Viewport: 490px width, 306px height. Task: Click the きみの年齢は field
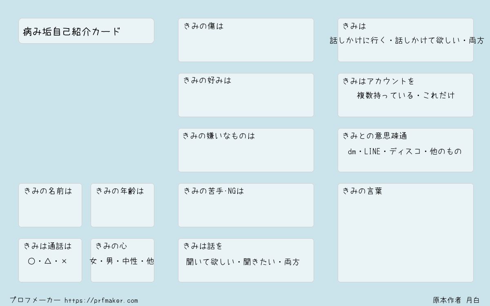tap(122, 205)
